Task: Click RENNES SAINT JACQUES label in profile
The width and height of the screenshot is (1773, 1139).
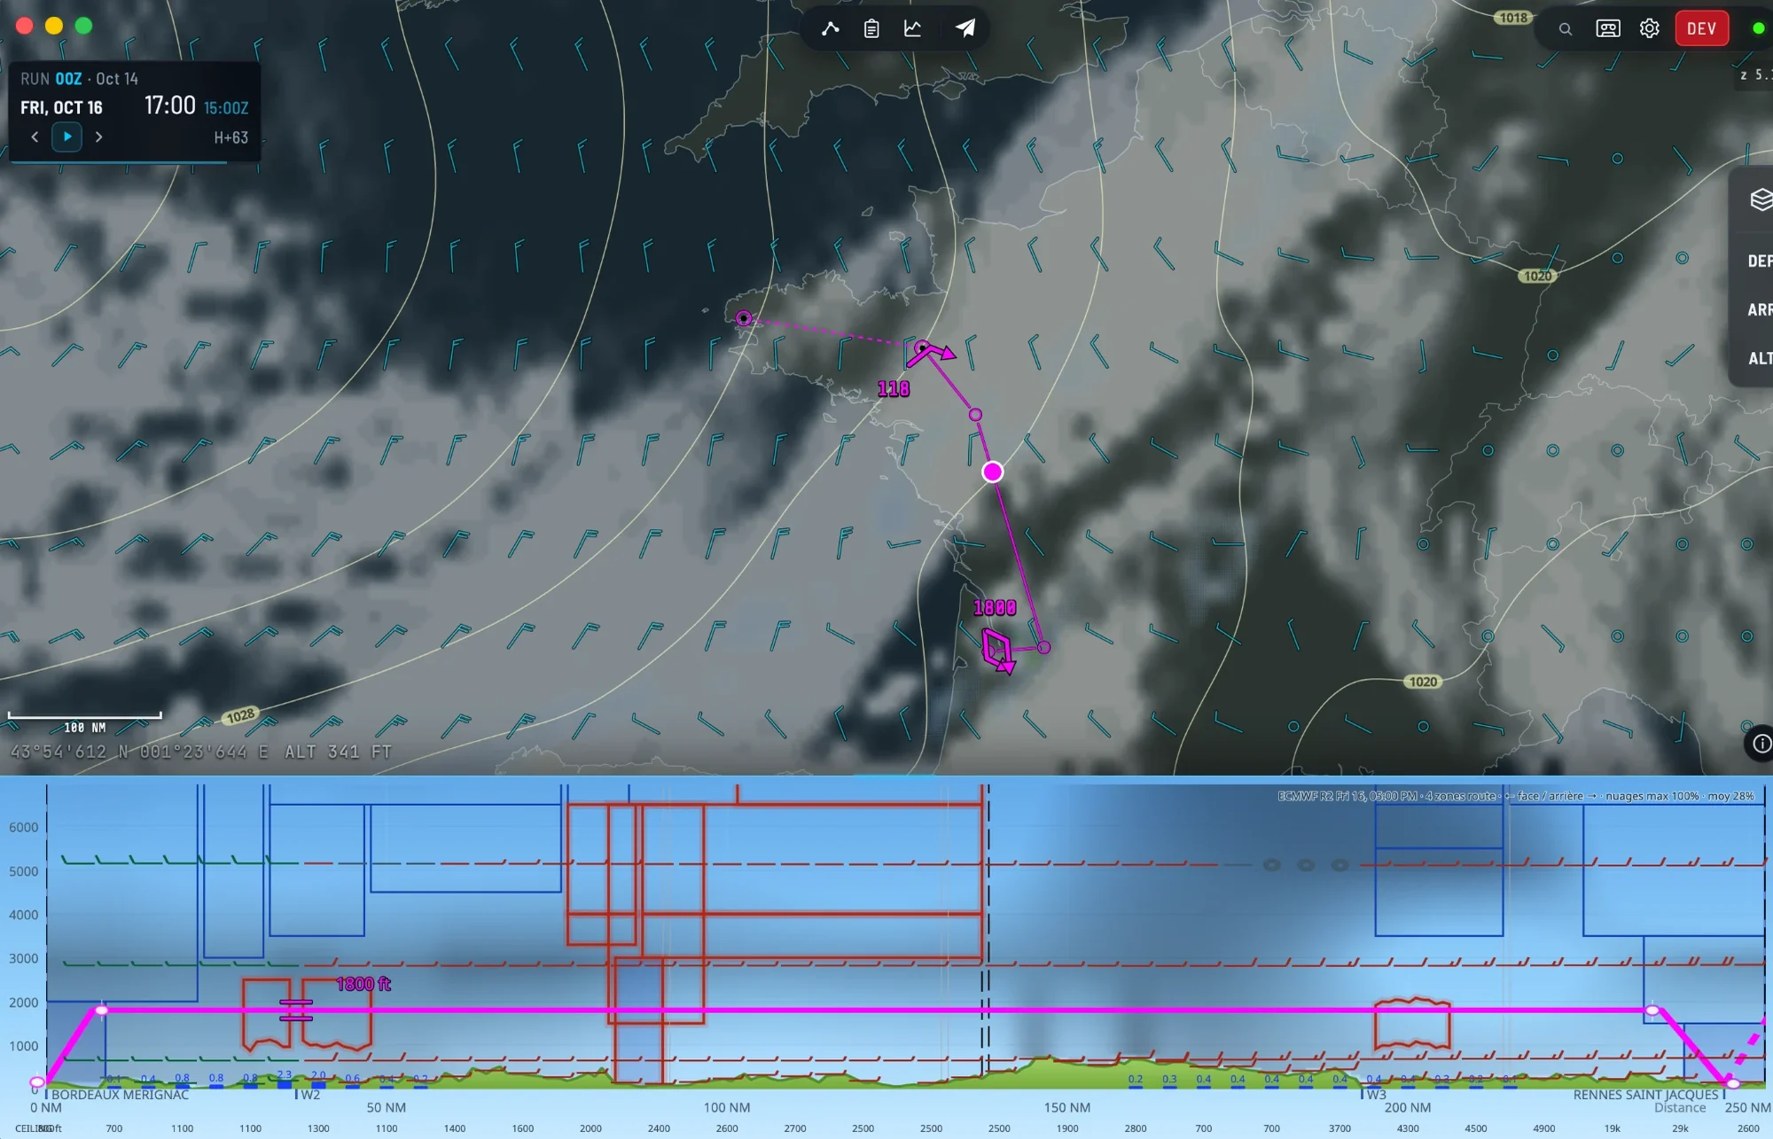Action: tap(1646, 1095)
